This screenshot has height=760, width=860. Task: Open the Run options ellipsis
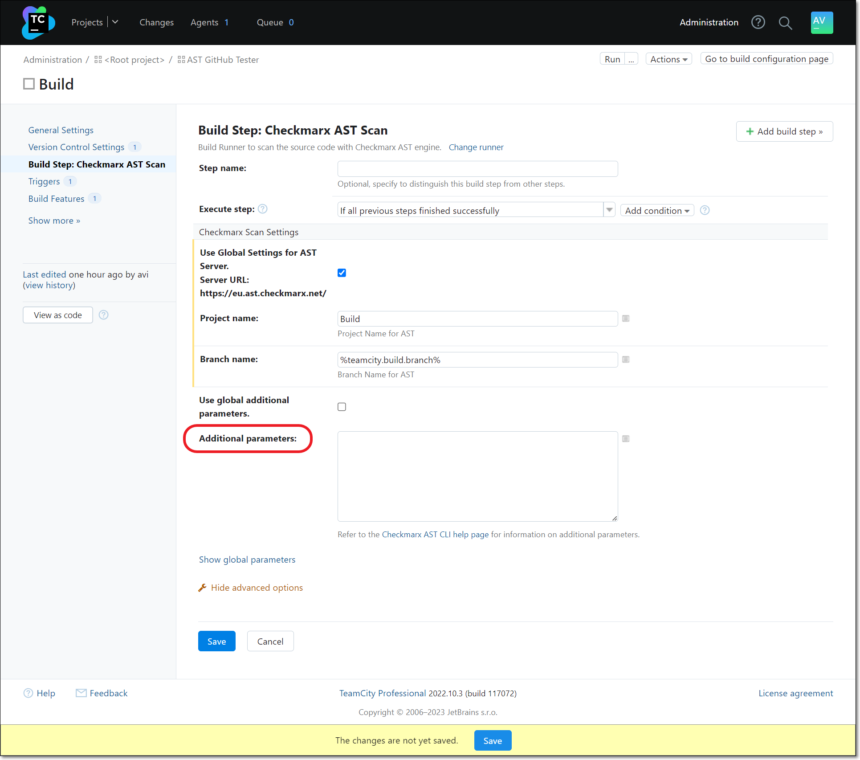pos(632,59)
